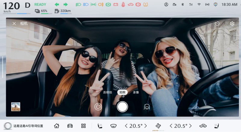Click the orange tire pressure warning
This screenshot has height=132, width=241.
146,5
